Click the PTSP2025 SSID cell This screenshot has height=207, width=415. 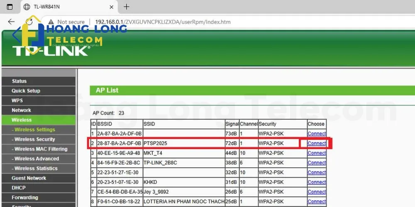184,143
